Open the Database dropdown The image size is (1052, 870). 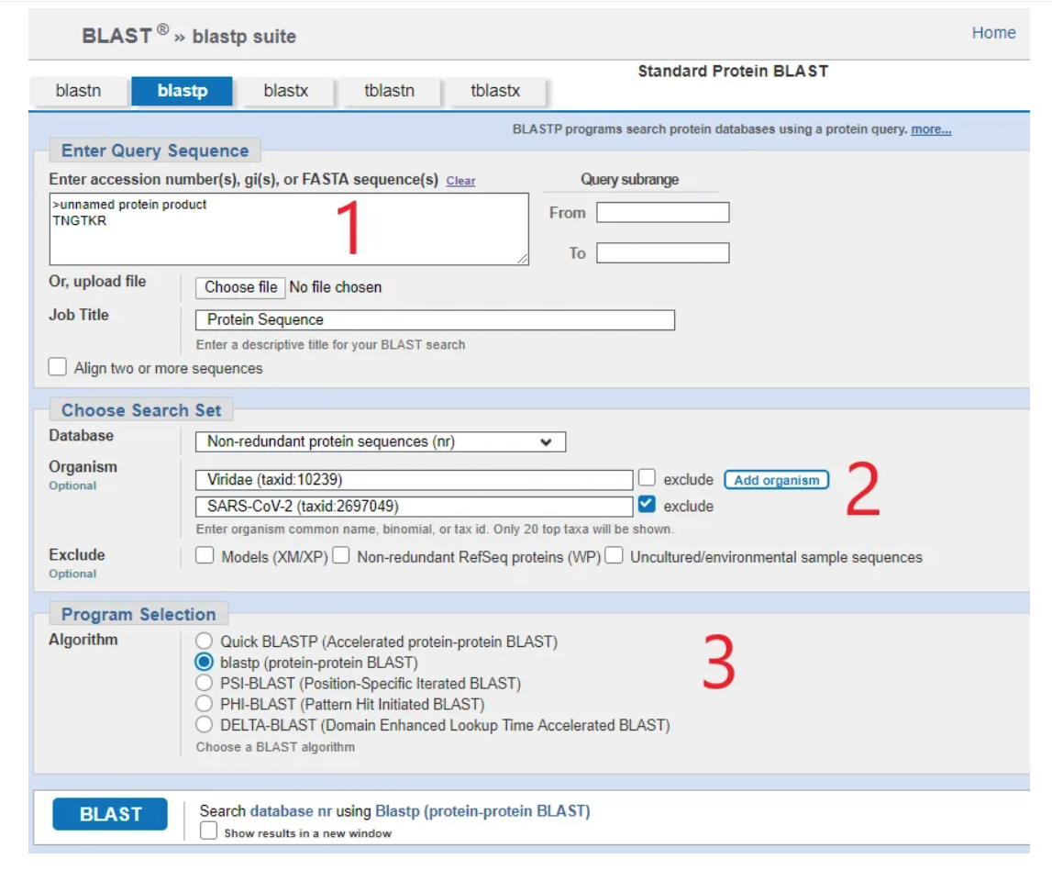tap(381, 441)
